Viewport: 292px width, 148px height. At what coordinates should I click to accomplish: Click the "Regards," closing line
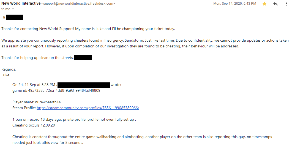pos(9,69)
